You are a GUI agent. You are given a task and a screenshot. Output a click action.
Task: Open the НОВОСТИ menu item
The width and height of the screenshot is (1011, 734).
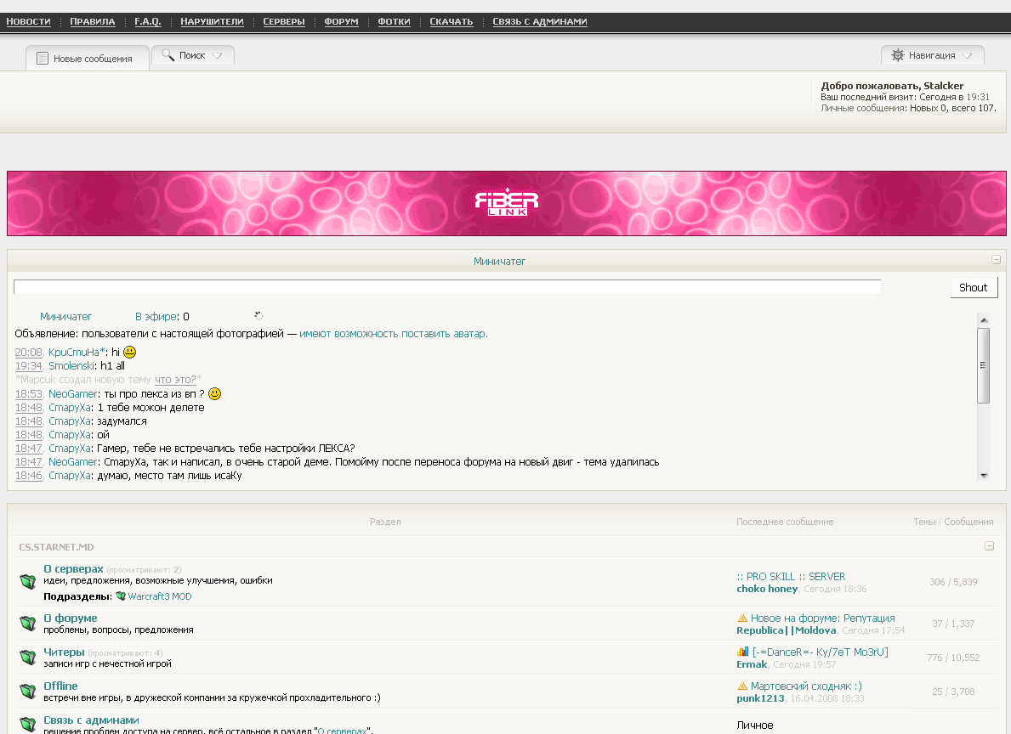click(28, 21)
